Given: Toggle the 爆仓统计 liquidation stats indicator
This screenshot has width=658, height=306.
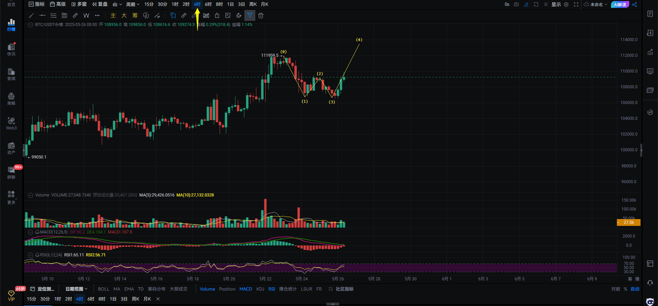Looking at the screenshot, I should click(288, 289).
